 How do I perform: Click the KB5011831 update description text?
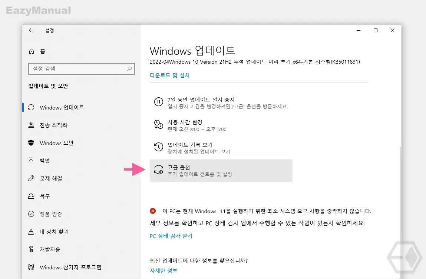pyautogui.click(x=255, y=62)
